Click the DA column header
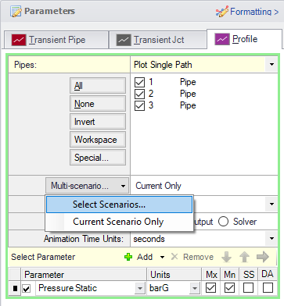Screen dimensions: 284x306 [268, 274]
